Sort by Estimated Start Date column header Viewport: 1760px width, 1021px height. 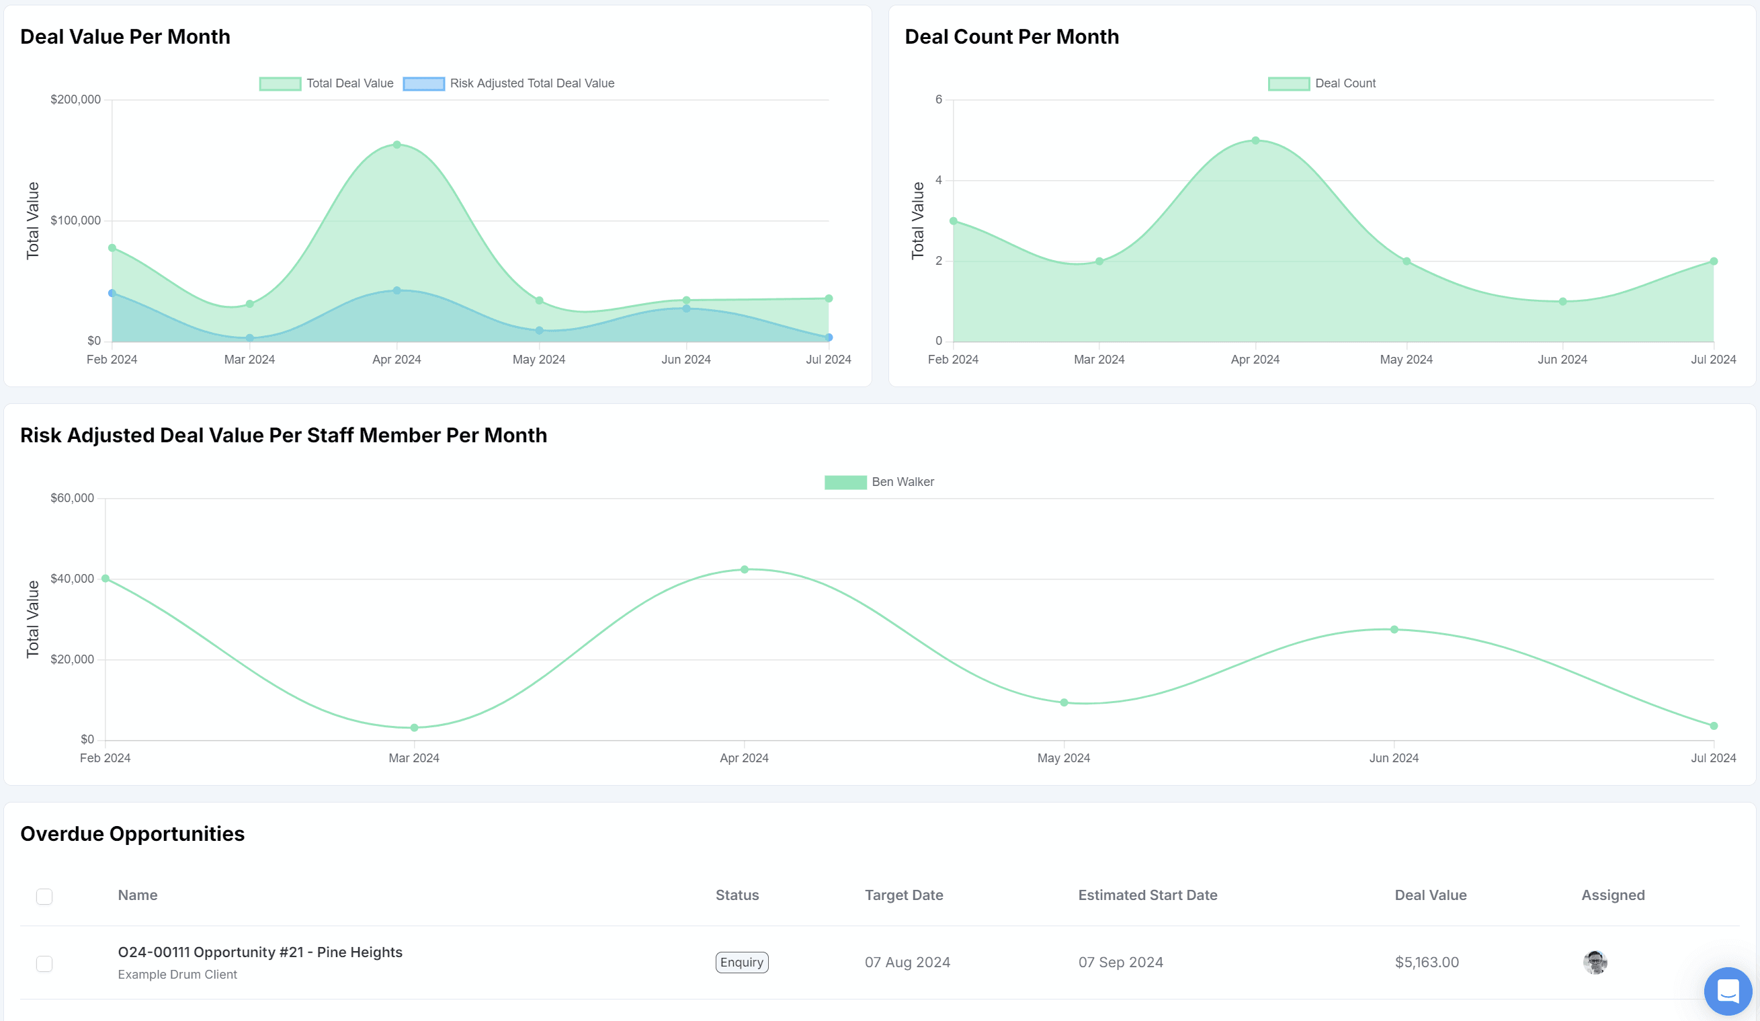(1148, 895)
